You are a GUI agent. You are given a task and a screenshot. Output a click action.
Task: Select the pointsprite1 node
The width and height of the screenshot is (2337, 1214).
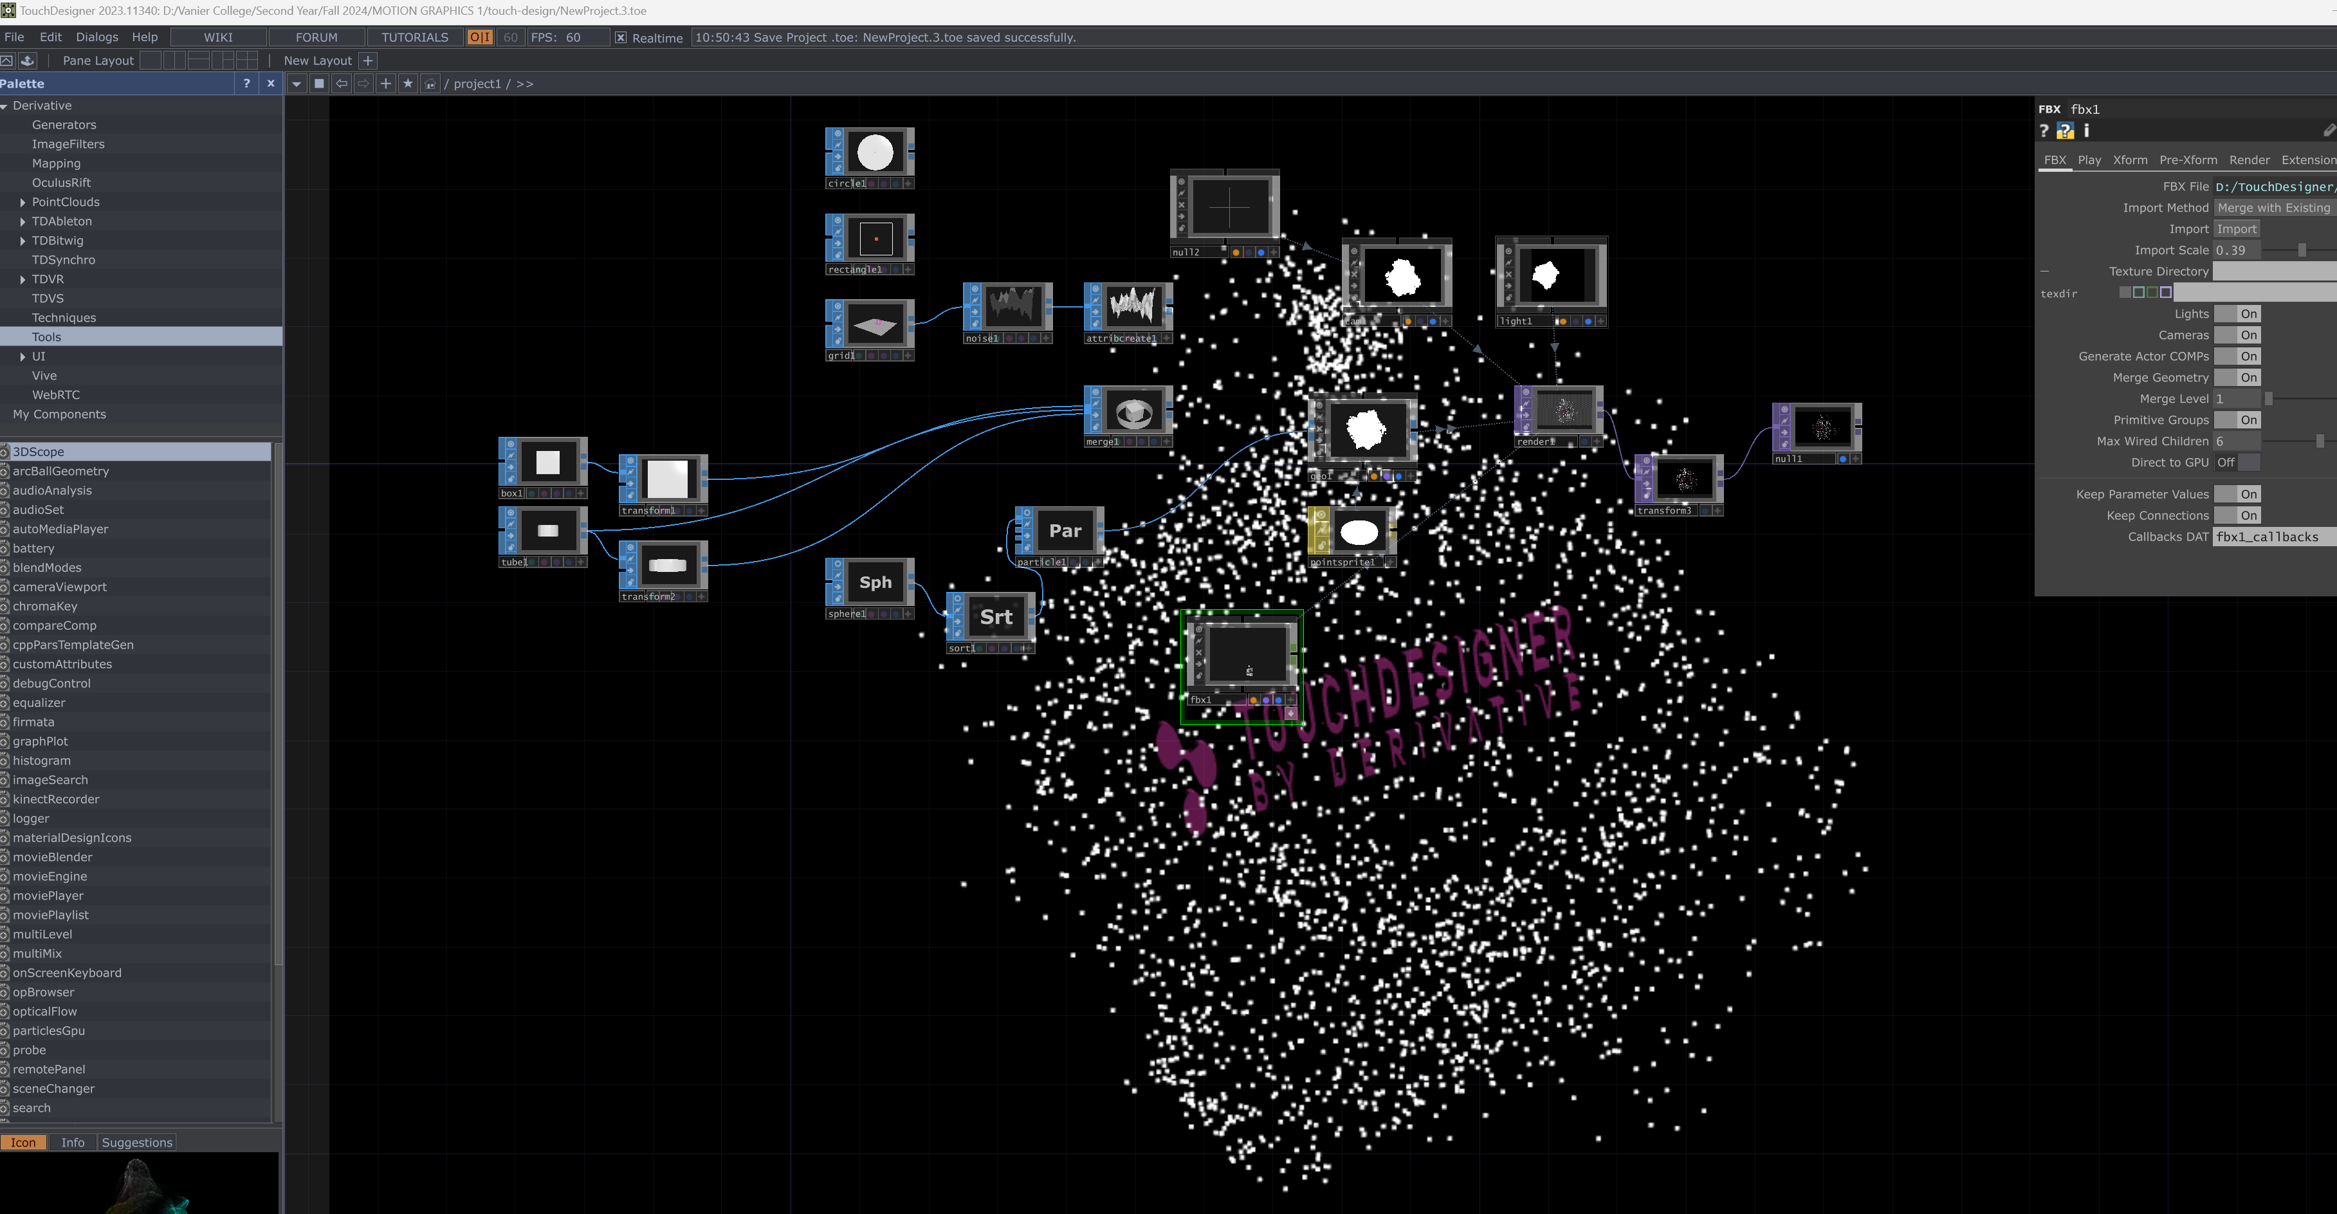(x=1352, y=537)
